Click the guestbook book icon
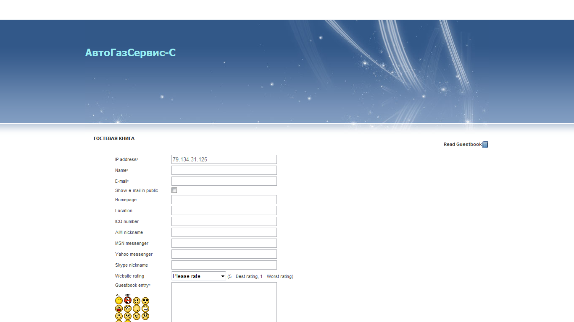 tap(485, 145)
